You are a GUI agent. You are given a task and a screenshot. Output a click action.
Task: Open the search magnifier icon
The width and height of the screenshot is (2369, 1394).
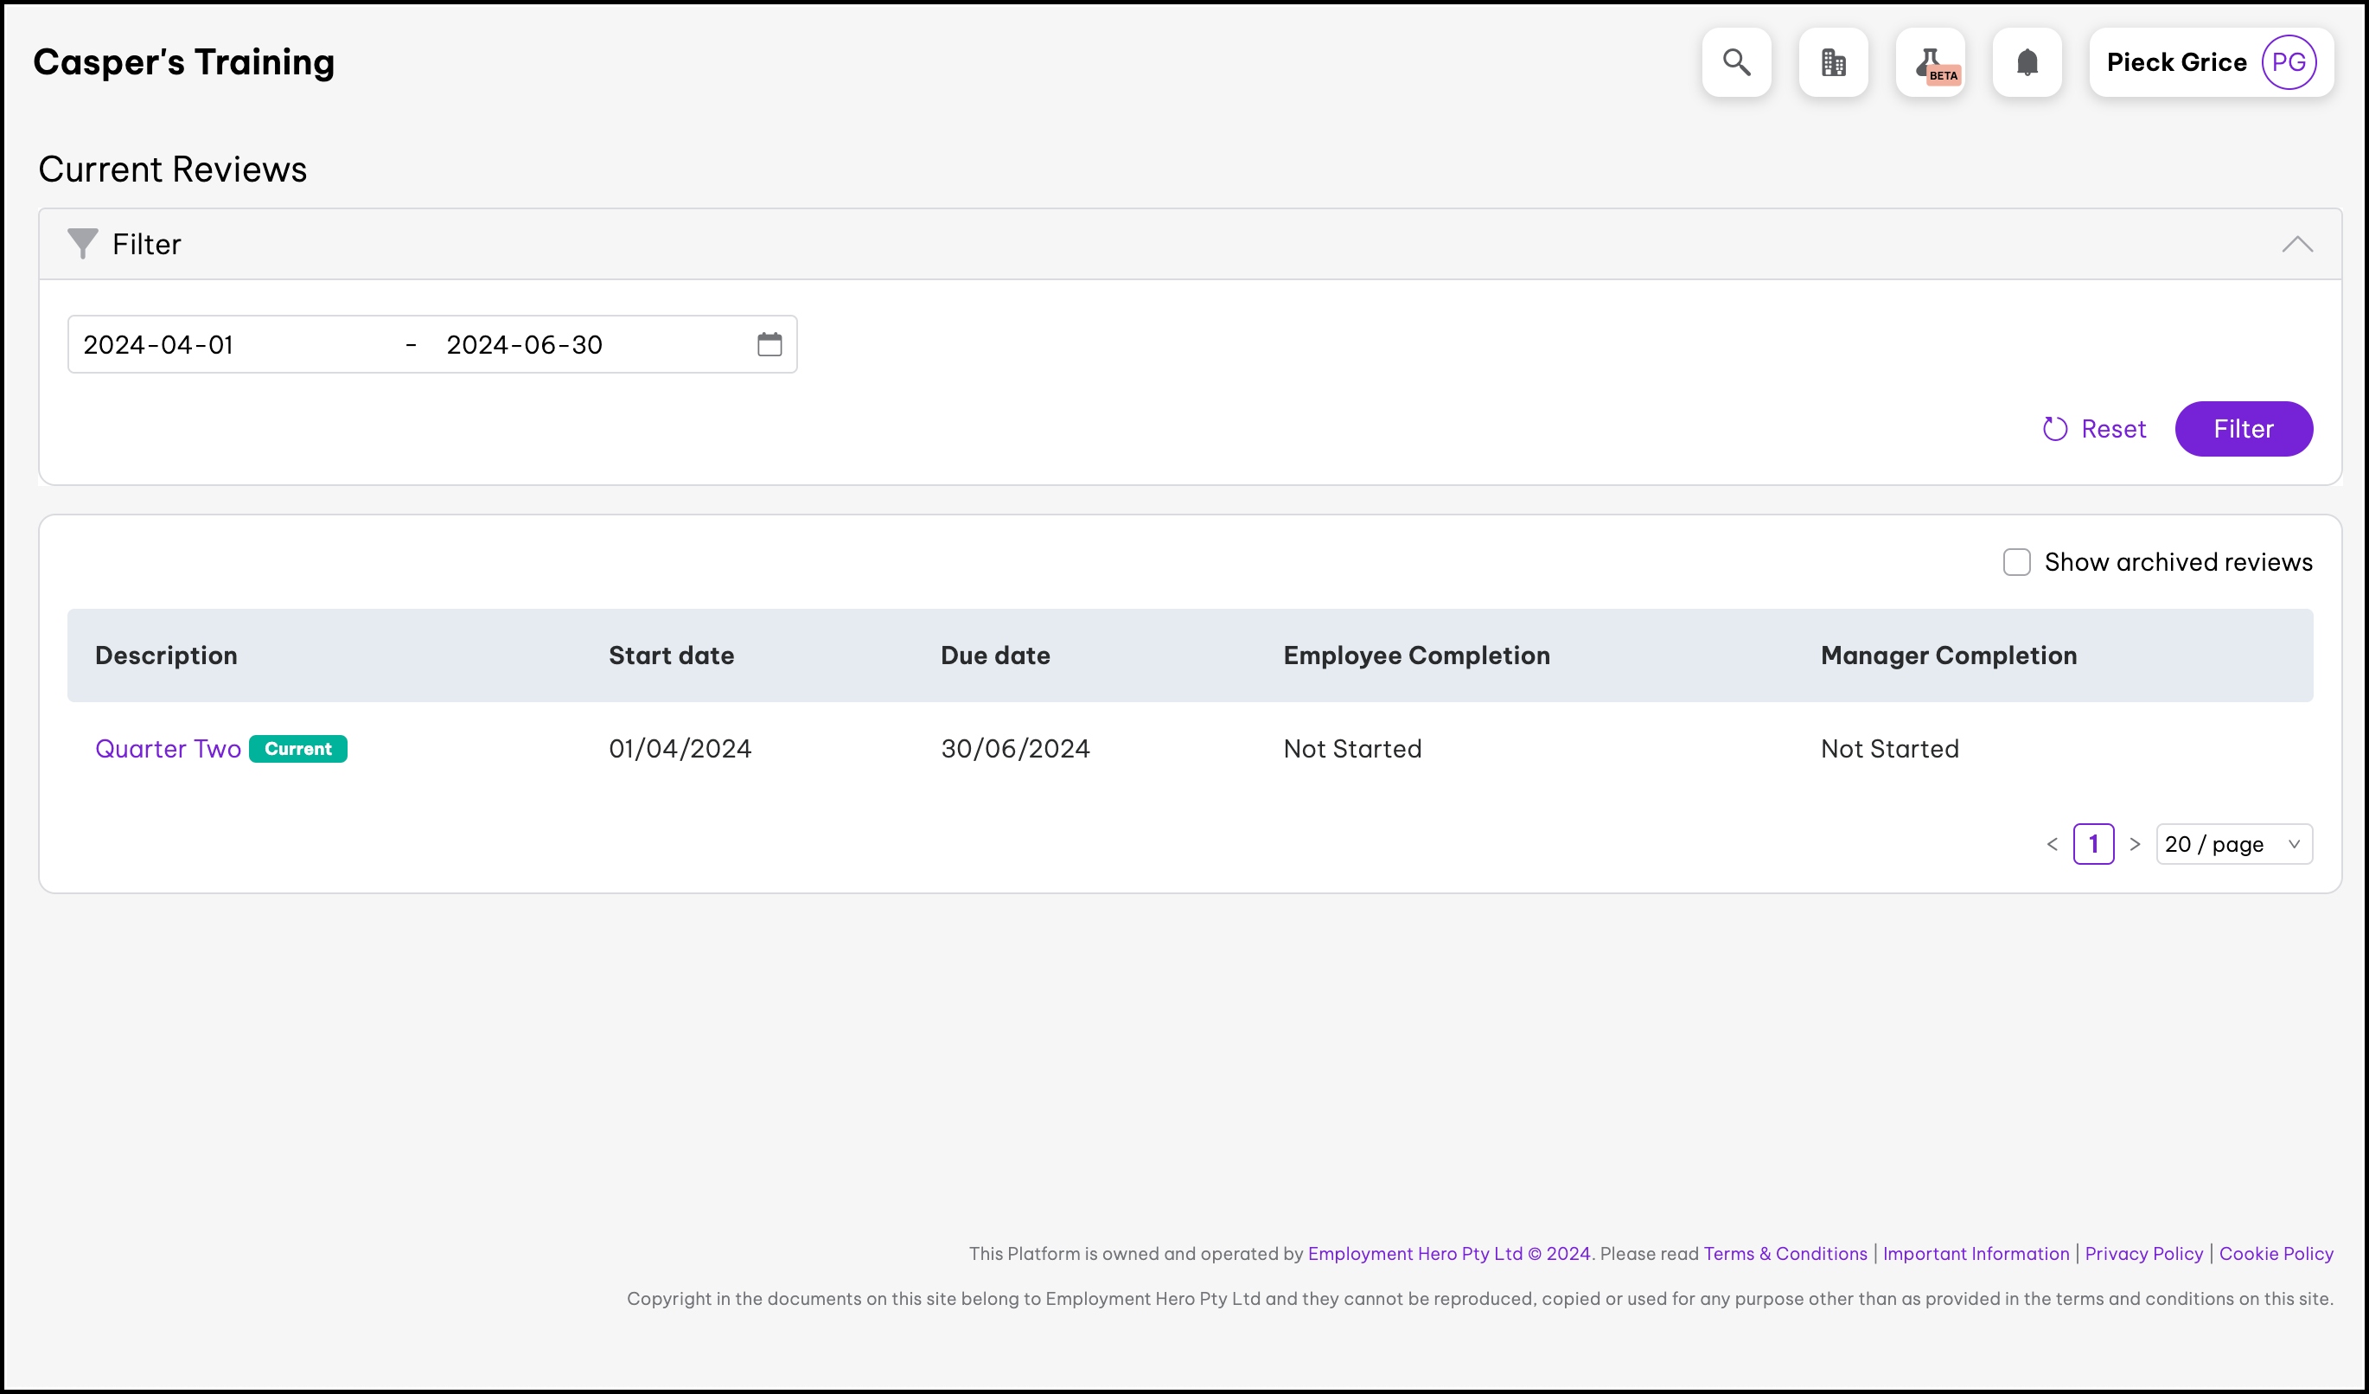click(x=1735, y=62)
